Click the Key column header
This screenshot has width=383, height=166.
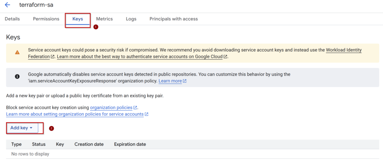click(x=60, y=144)
